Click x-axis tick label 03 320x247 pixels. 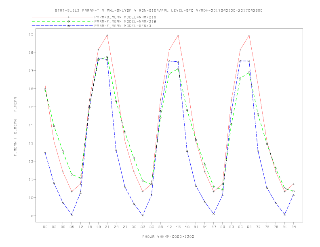54,227
